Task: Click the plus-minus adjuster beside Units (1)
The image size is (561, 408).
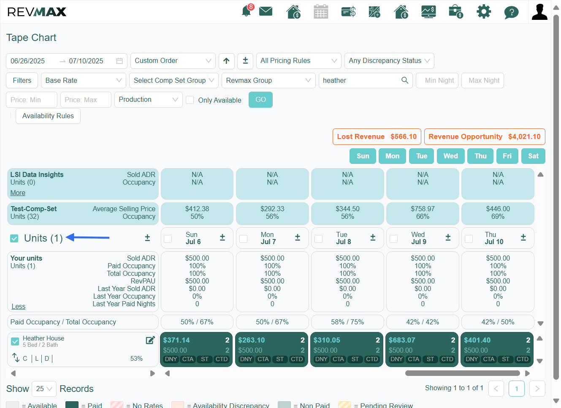Action: 147,238
